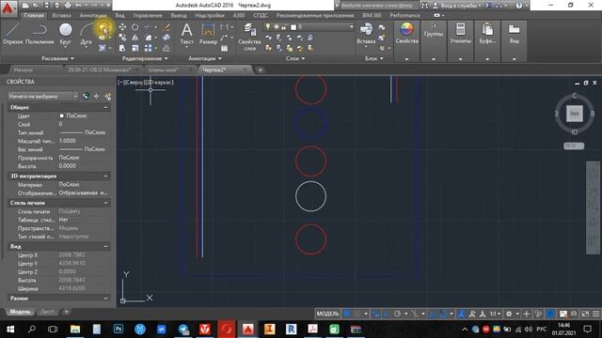The height and width of the screenshot is (338, 602).
Task: Toggle quick select in Свойства palette
Action: click(x=108, y=96)
